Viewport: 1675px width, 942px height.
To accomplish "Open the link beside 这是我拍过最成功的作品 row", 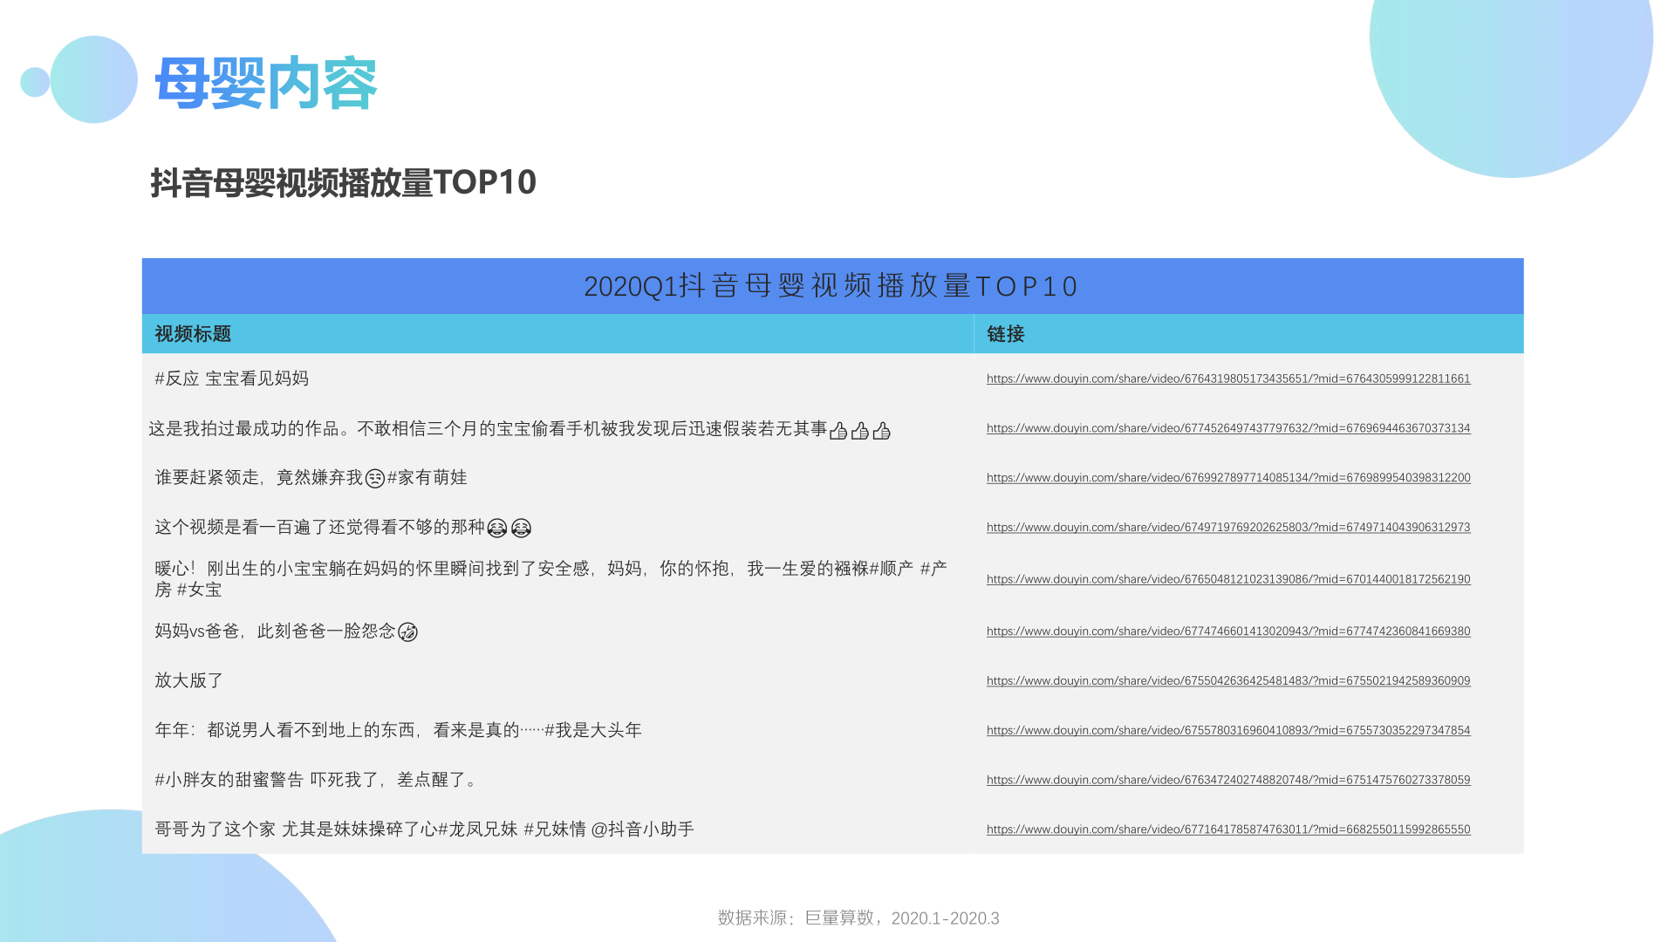I will pos(1228,428).
